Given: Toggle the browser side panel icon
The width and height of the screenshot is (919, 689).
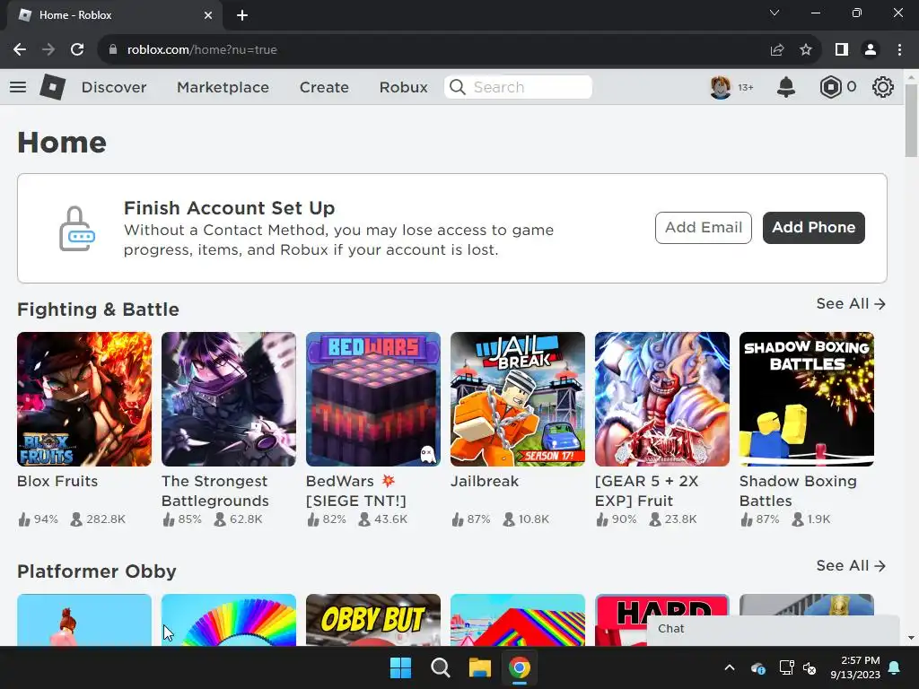Looking at the screenshot, I should click(842, 50).
